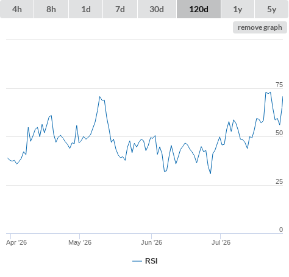The image size is (289, 277).
Task: Click the Jun '26 axis label
Action: tap(152, 242)
